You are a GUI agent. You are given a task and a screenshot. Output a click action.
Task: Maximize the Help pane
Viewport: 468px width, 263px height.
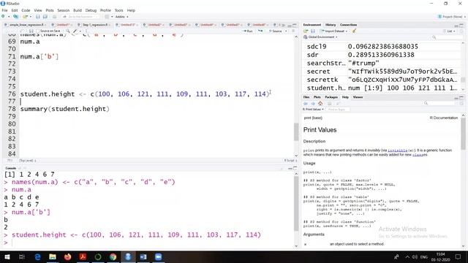tap(461, 97)
